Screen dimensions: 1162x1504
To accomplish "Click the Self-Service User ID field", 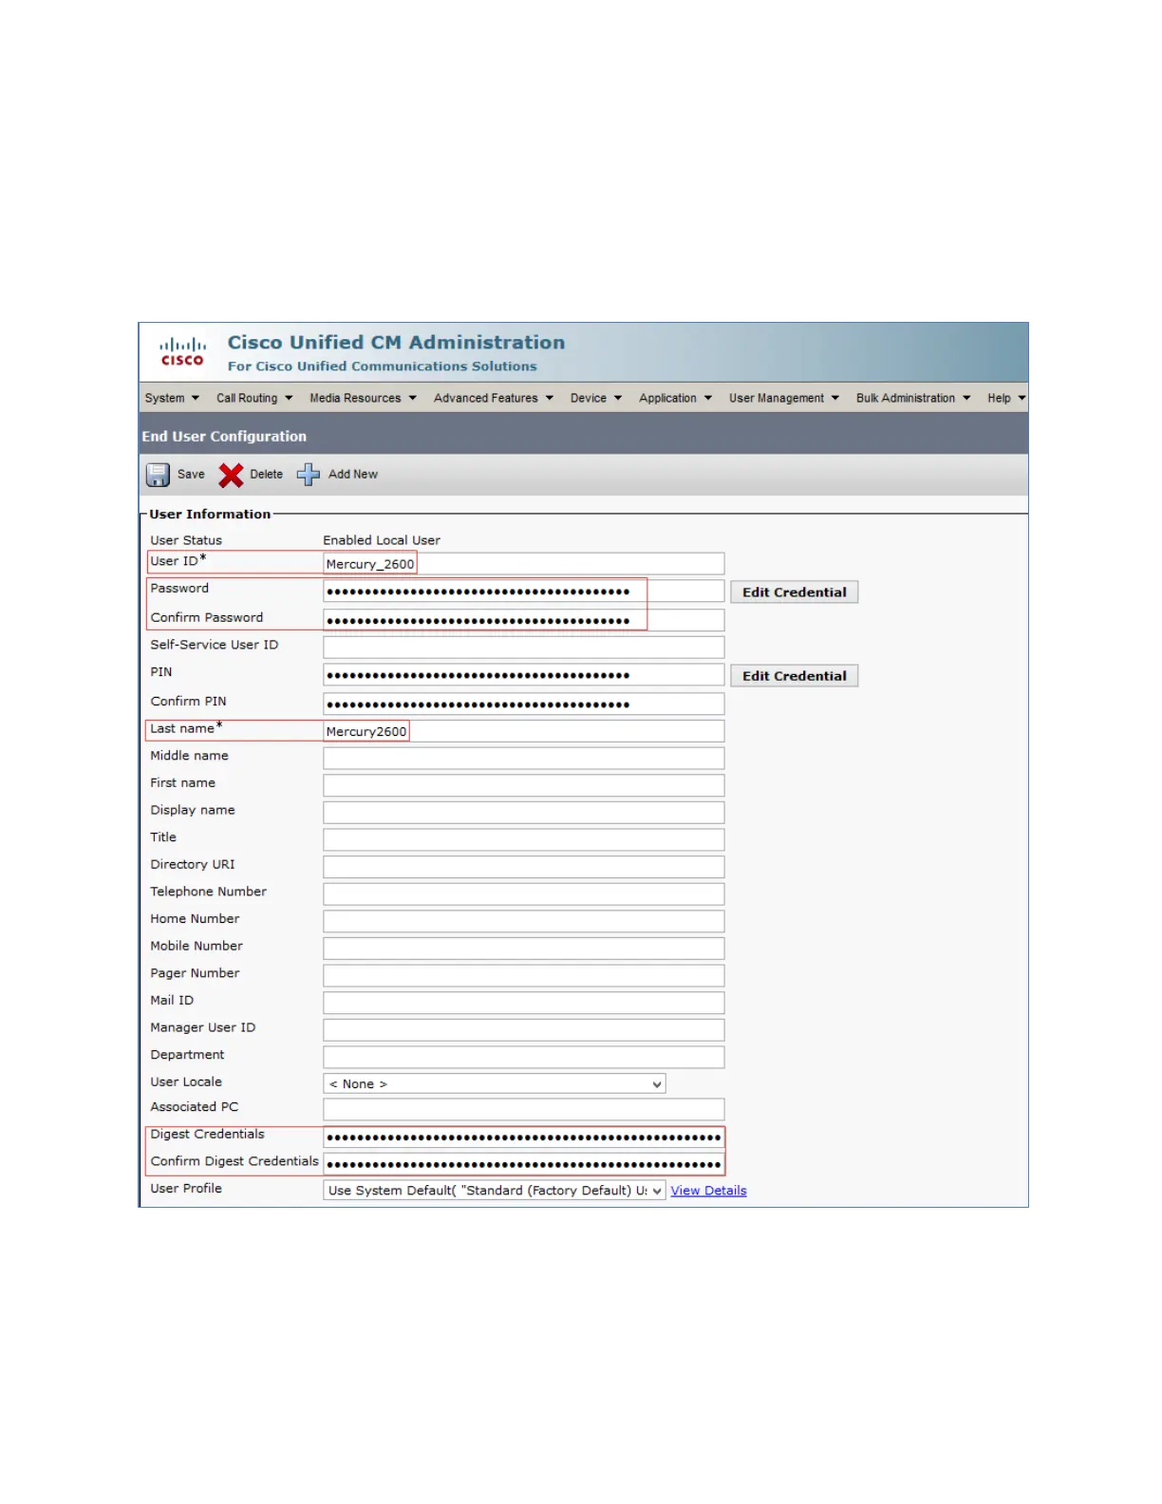I will pyautogui.click(x=524, y=648).
